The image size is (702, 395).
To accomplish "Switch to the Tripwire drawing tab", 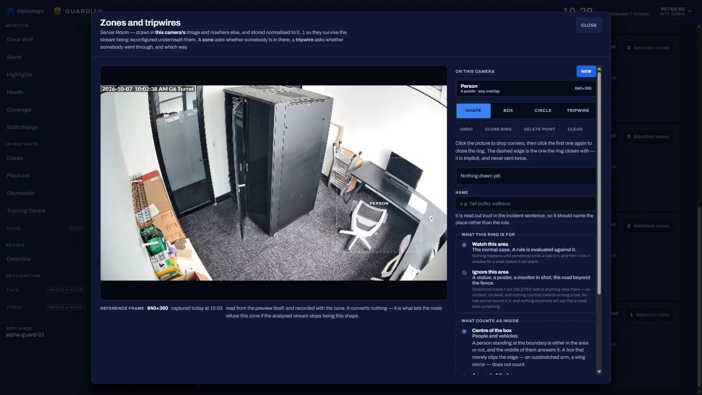I will pos(578,110).
